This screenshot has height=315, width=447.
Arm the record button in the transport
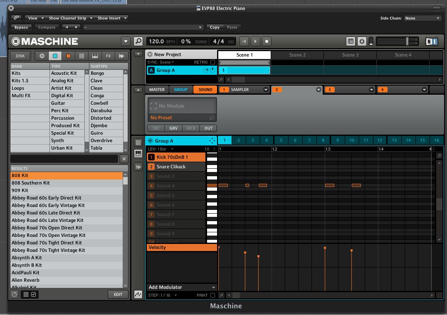point(267,41)
